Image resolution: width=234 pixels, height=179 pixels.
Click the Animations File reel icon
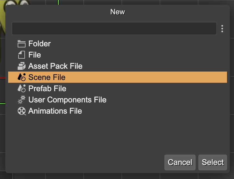tap(21, 111)
